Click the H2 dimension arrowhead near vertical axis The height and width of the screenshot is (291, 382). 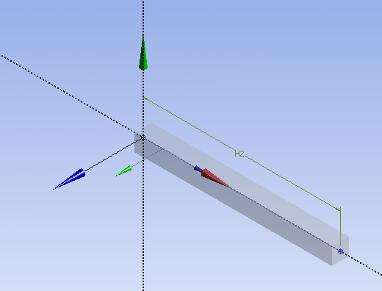coord(146,98)
